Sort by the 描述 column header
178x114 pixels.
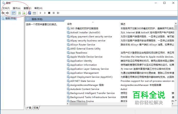point(123,24)
